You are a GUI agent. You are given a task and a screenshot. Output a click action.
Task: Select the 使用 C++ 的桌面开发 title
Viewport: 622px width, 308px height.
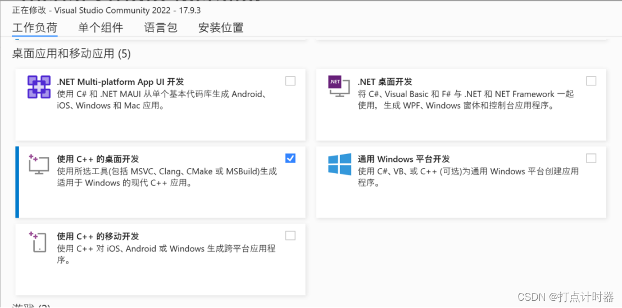coord(98,159)
